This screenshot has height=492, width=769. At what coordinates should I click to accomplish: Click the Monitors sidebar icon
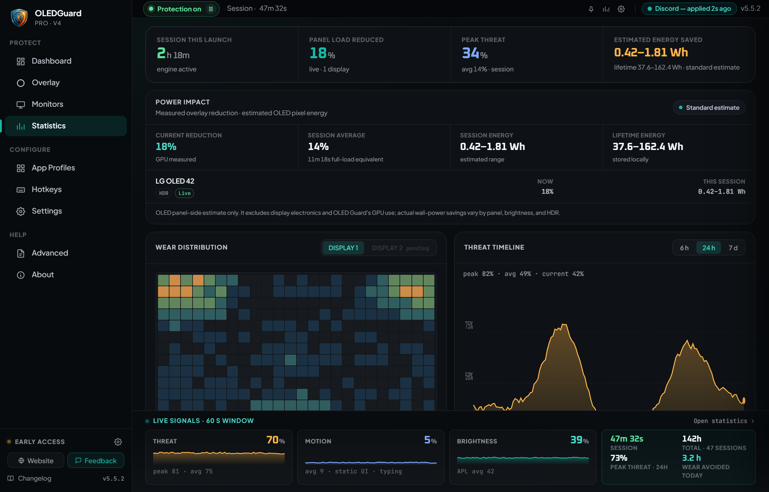[21, 104]
